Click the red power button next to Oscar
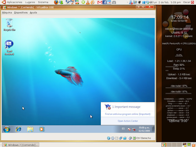 pos(193,2)
